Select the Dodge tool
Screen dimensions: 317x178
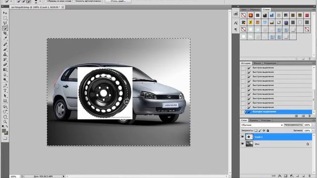click(5, 80)
